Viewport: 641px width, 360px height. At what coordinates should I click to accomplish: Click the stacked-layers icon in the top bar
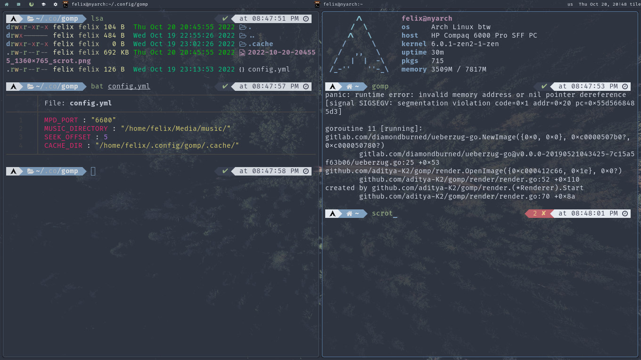[x=44, y=4]
